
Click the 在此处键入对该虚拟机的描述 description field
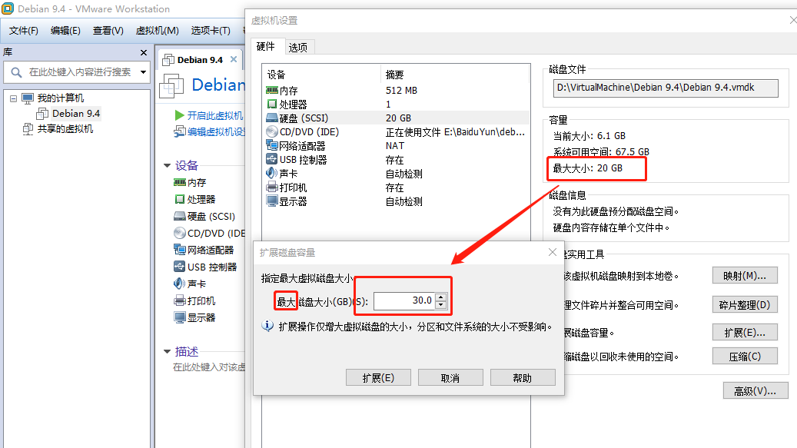tap(209, 367)
